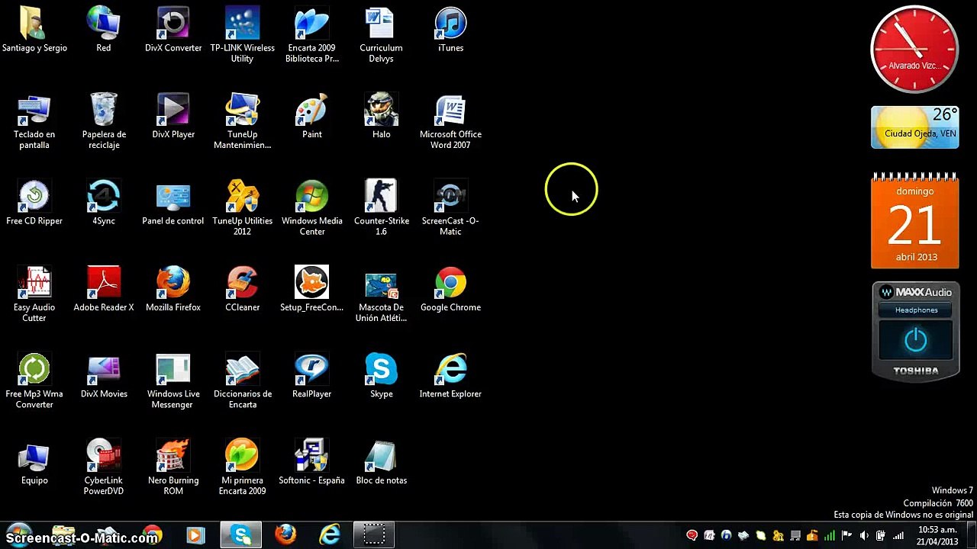The image size is (977, 549).
Task: Launch DivX Converter from the desktop
Action: coord(173,30)
